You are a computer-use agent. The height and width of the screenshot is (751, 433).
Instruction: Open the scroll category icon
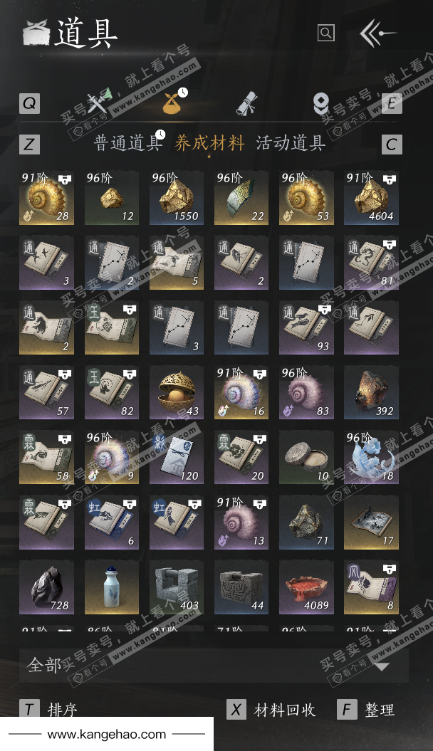[x=247, y=103]
